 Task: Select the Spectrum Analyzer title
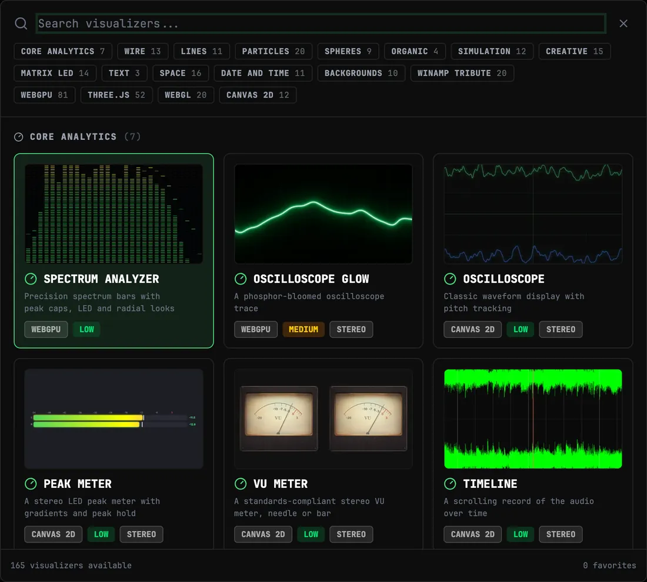coord(101,279)
